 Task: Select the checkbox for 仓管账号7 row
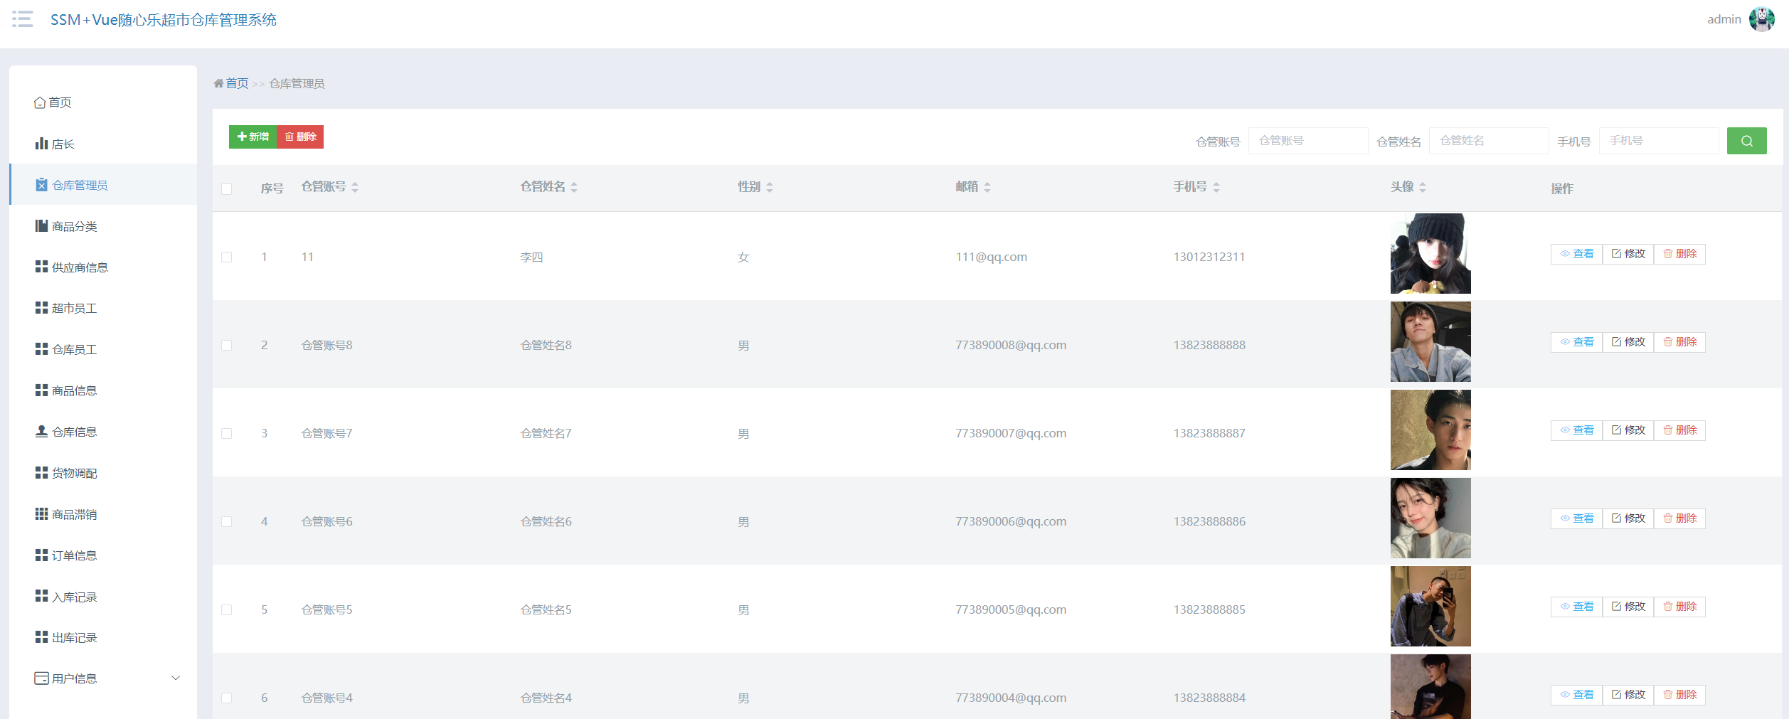pos(227,433)
